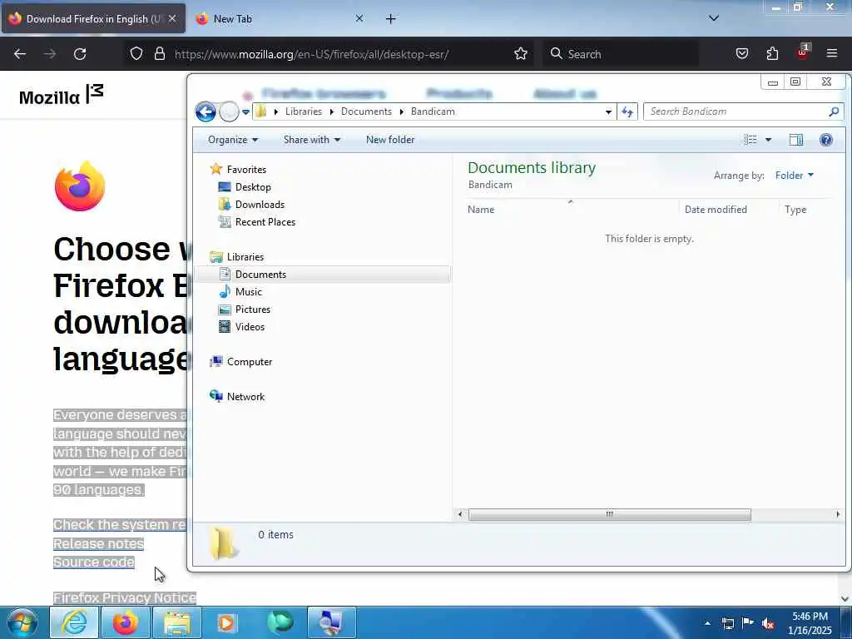The height and width of the screenshot is (639, 852).
Task: Close the New Tab tab
Action: click(x=359, y=18)
